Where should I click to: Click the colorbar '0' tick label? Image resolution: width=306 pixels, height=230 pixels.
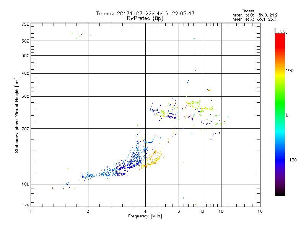(x=287, y=115)
